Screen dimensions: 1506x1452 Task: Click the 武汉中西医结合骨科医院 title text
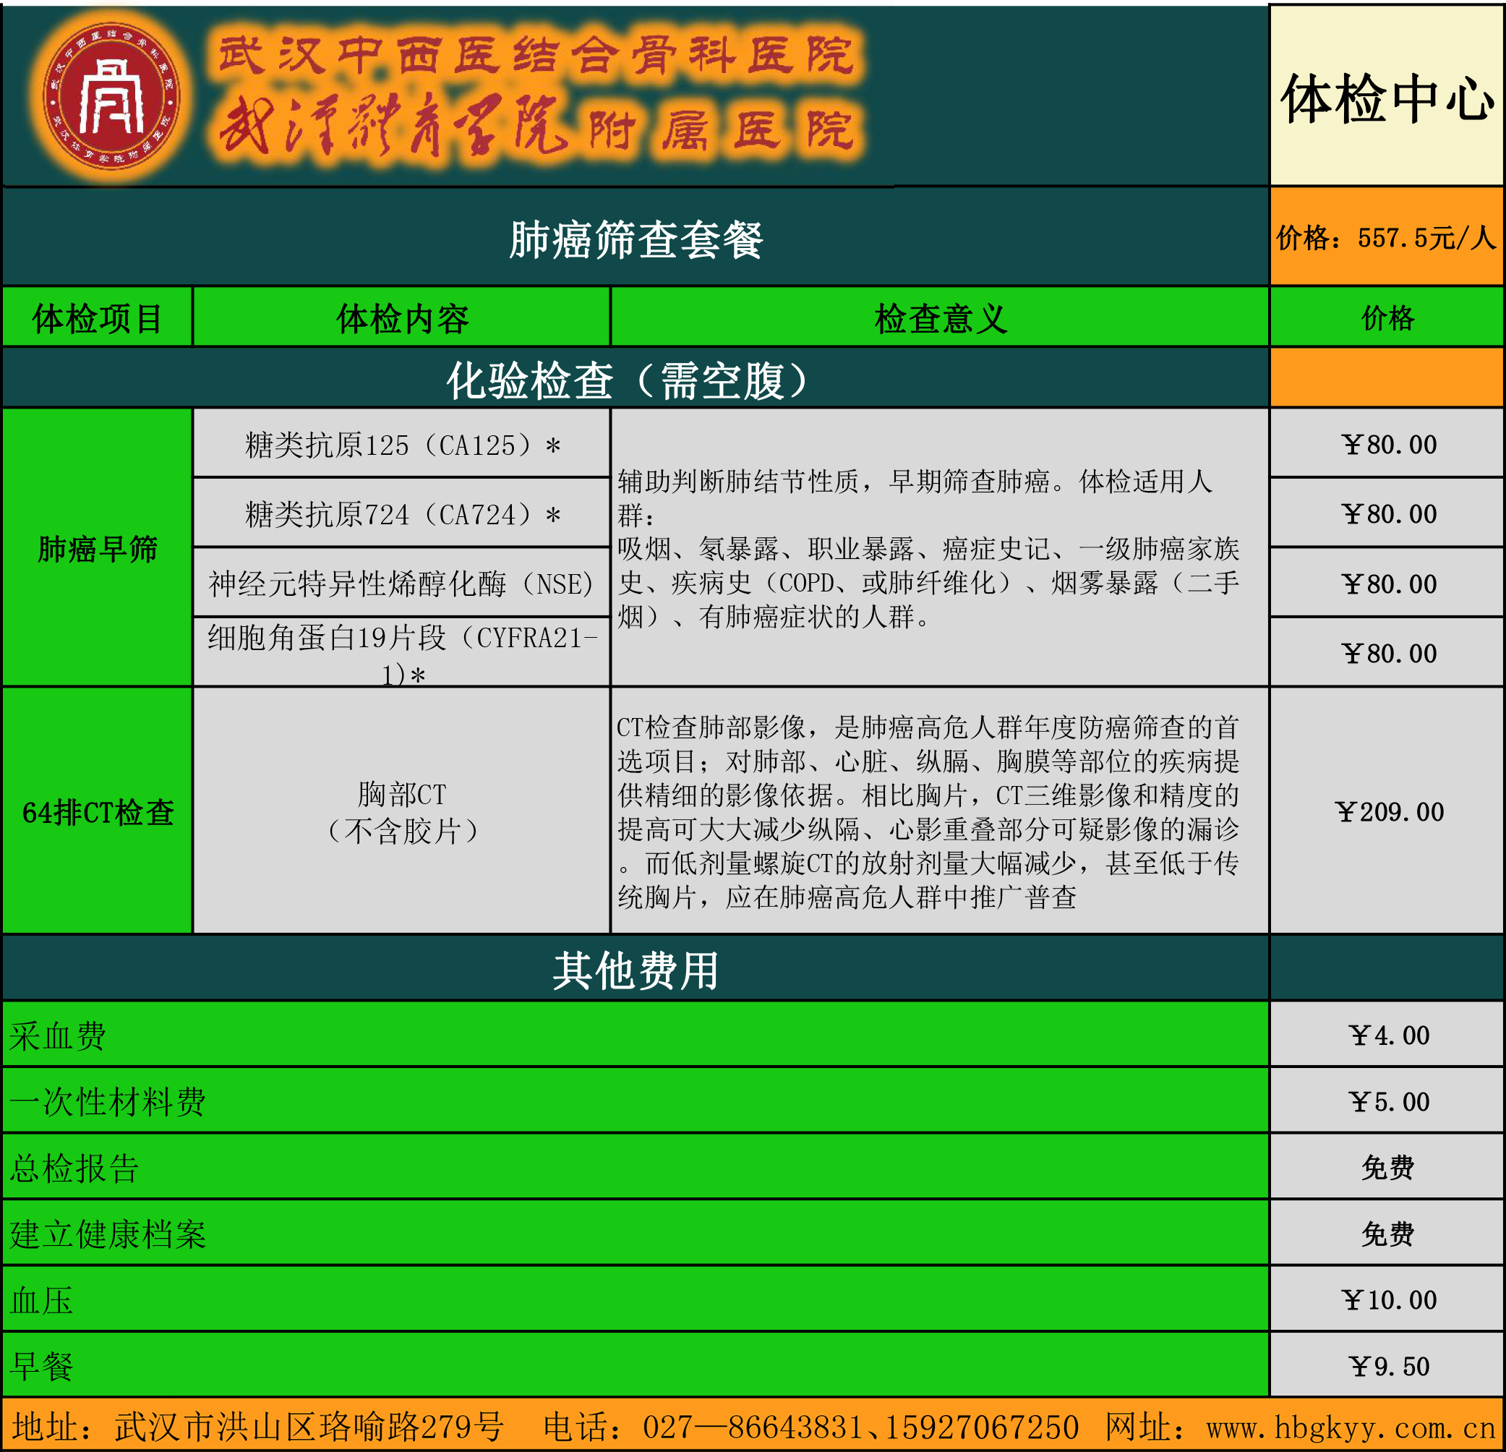tap(536, 56)
